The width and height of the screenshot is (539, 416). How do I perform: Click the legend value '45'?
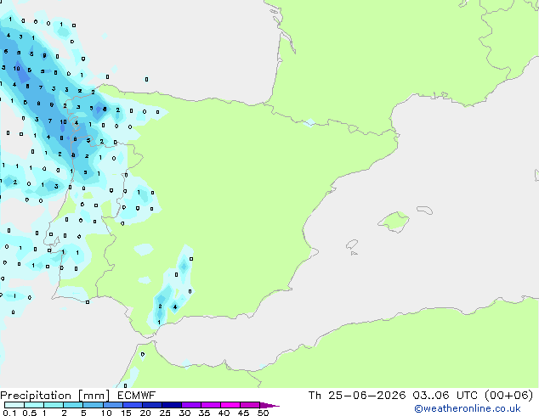click(x=243, y=413)
